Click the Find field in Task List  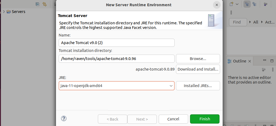[238, 22]
